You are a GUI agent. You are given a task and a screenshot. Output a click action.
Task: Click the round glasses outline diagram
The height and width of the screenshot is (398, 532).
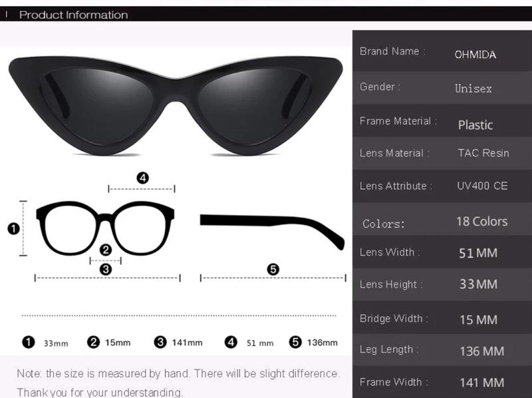(x=105, y=228)
